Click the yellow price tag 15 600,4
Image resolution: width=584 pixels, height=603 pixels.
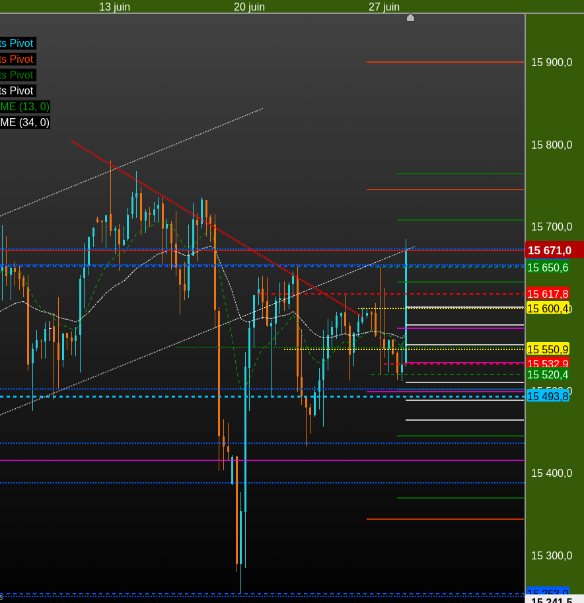(x=548, y=308)
